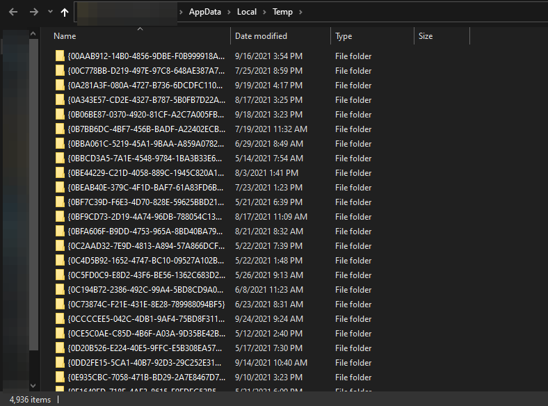Click the navigation pane scrollbar down arrow
548x406 pixels.
click(x=33, y=386)
